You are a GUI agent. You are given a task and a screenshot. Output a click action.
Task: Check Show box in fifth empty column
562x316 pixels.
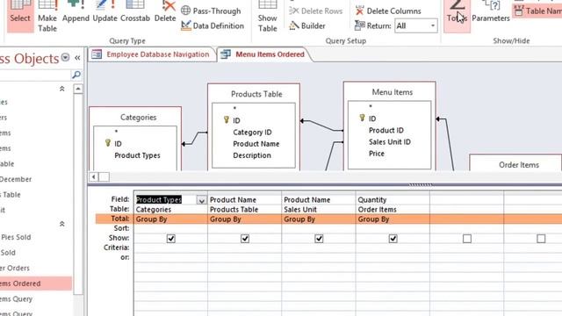click(467, 238)
